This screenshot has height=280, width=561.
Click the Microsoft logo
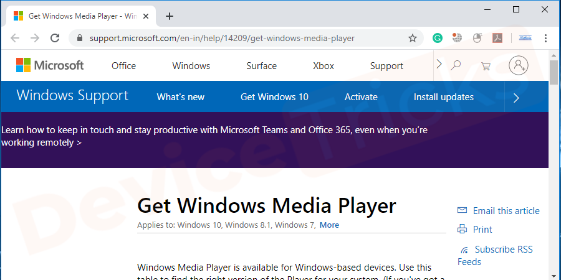[50, 65]
